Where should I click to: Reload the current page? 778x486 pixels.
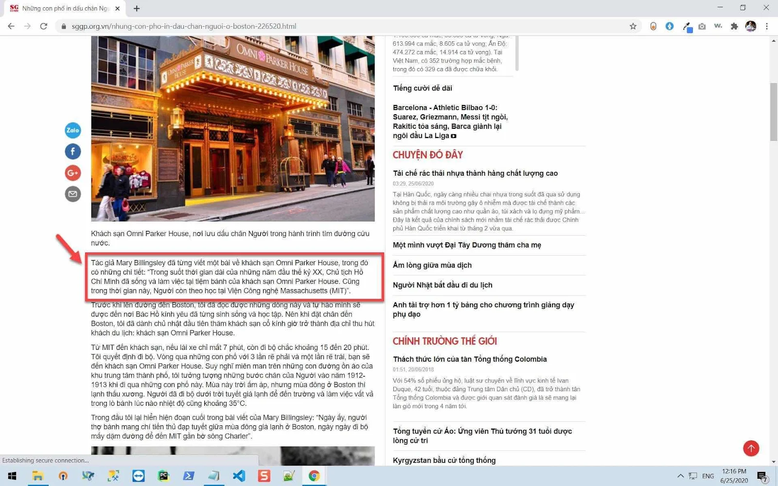(x=44, y=26)
